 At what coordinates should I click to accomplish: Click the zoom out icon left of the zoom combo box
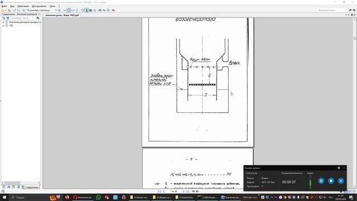click(x=23, y=10)
